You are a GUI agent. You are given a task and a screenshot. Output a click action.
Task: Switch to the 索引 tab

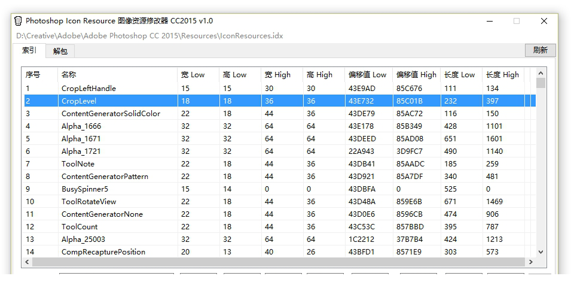pyautogui.click(x=29, y=50)
